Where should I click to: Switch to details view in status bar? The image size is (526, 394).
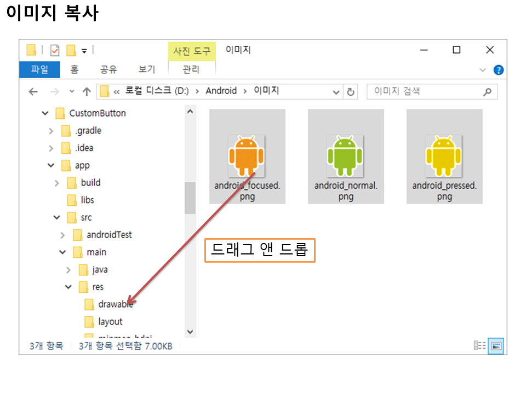(x=480, y=346)
